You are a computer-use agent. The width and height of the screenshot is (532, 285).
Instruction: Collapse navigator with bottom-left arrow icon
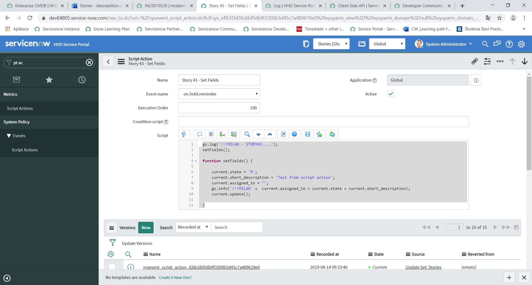click(7, 278)
